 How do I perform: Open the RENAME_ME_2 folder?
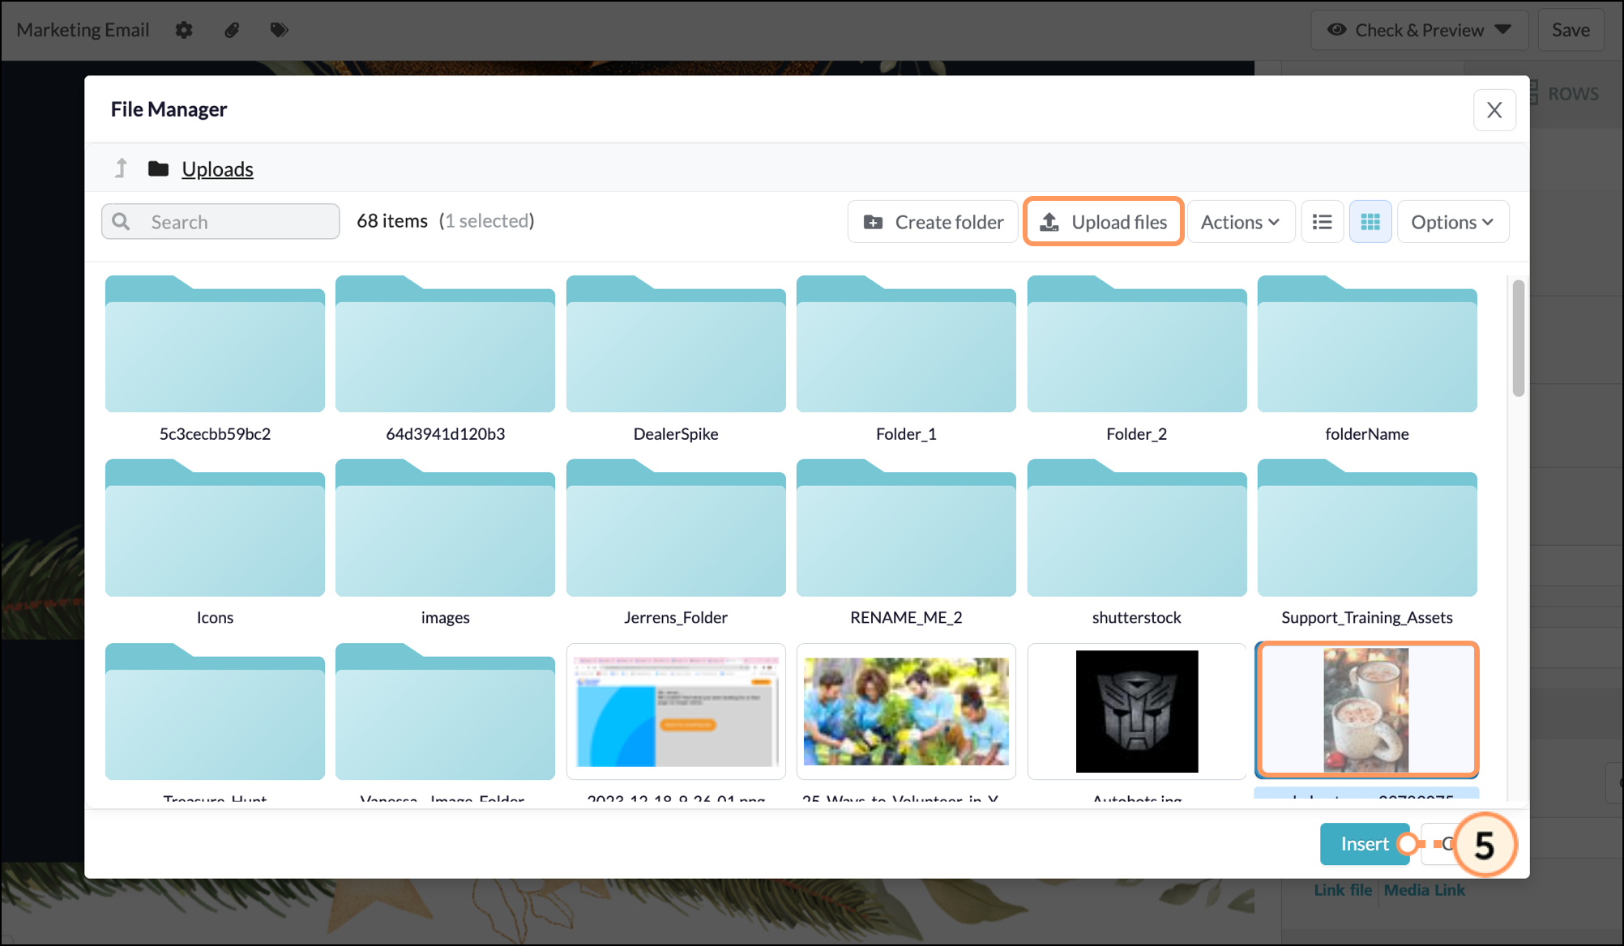(x=906, y=528)
